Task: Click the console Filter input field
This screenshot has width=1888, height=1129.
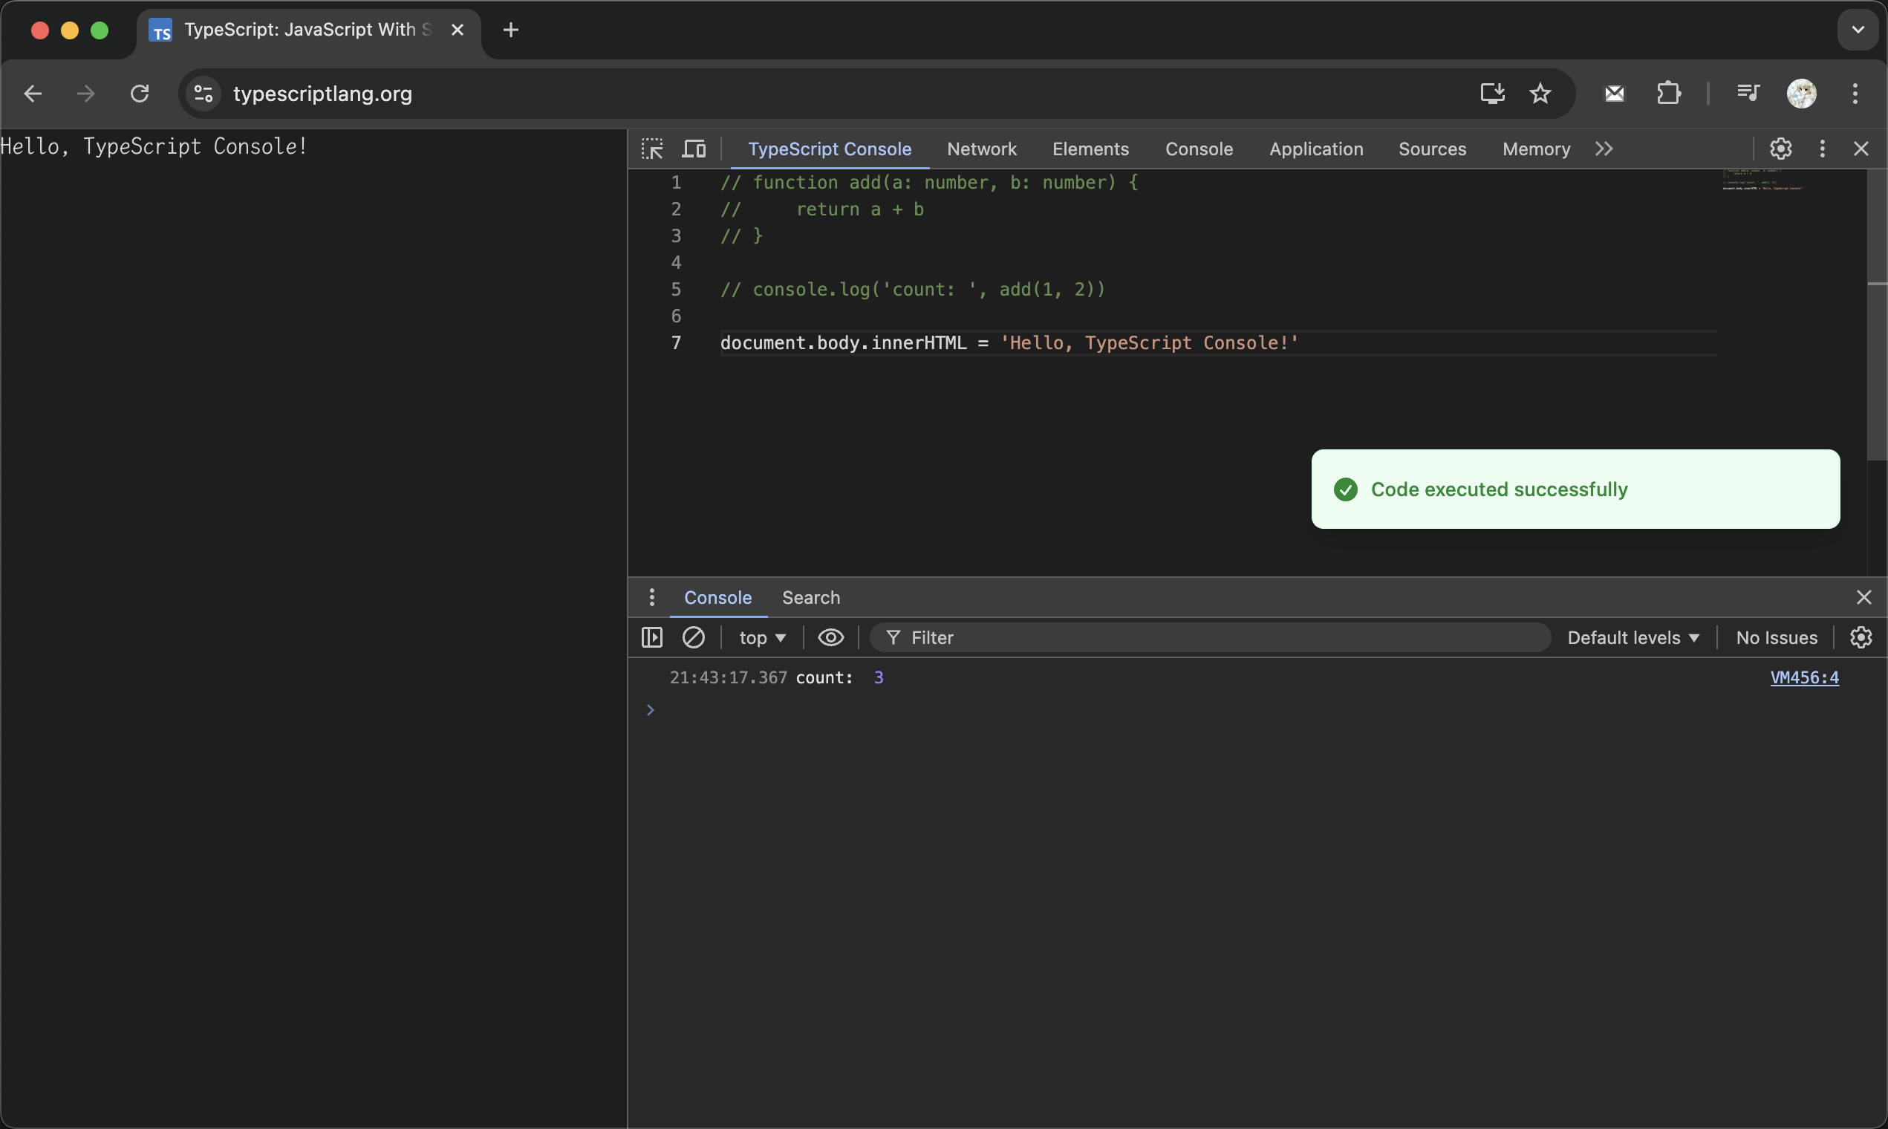Action: tap(1209, 637)
